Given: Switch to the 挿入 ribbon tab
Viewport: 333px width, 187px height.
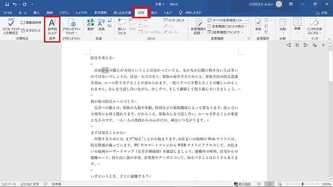Looking at the screenshot, I should (x=36, y=13).
